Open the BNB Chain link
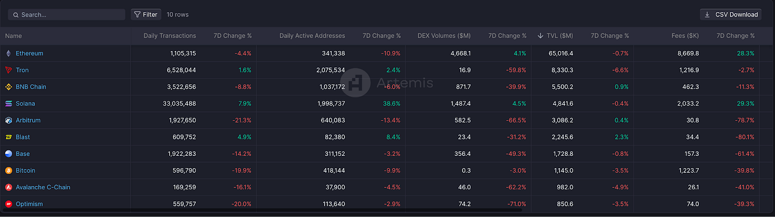This screenshot has height=217, width=775. (x=31, y=87)
